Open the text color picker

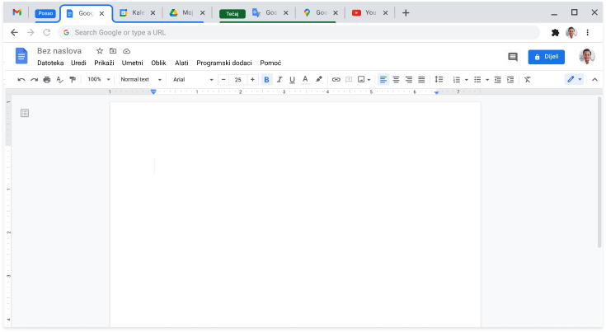pyautogui.click(x=305, y=80)
